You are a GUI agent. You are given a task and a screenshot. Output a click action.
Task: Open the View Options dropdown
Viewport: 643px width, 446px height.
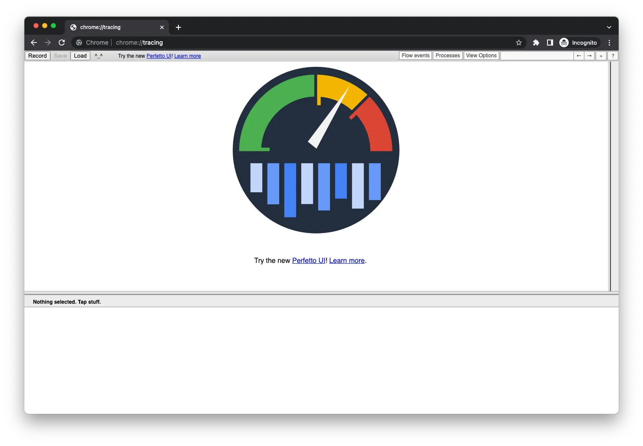481,55
